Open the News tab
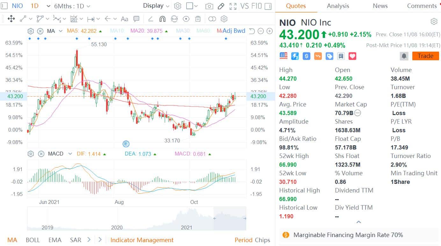This screenshot has width=441, height=246. [380, 6]
